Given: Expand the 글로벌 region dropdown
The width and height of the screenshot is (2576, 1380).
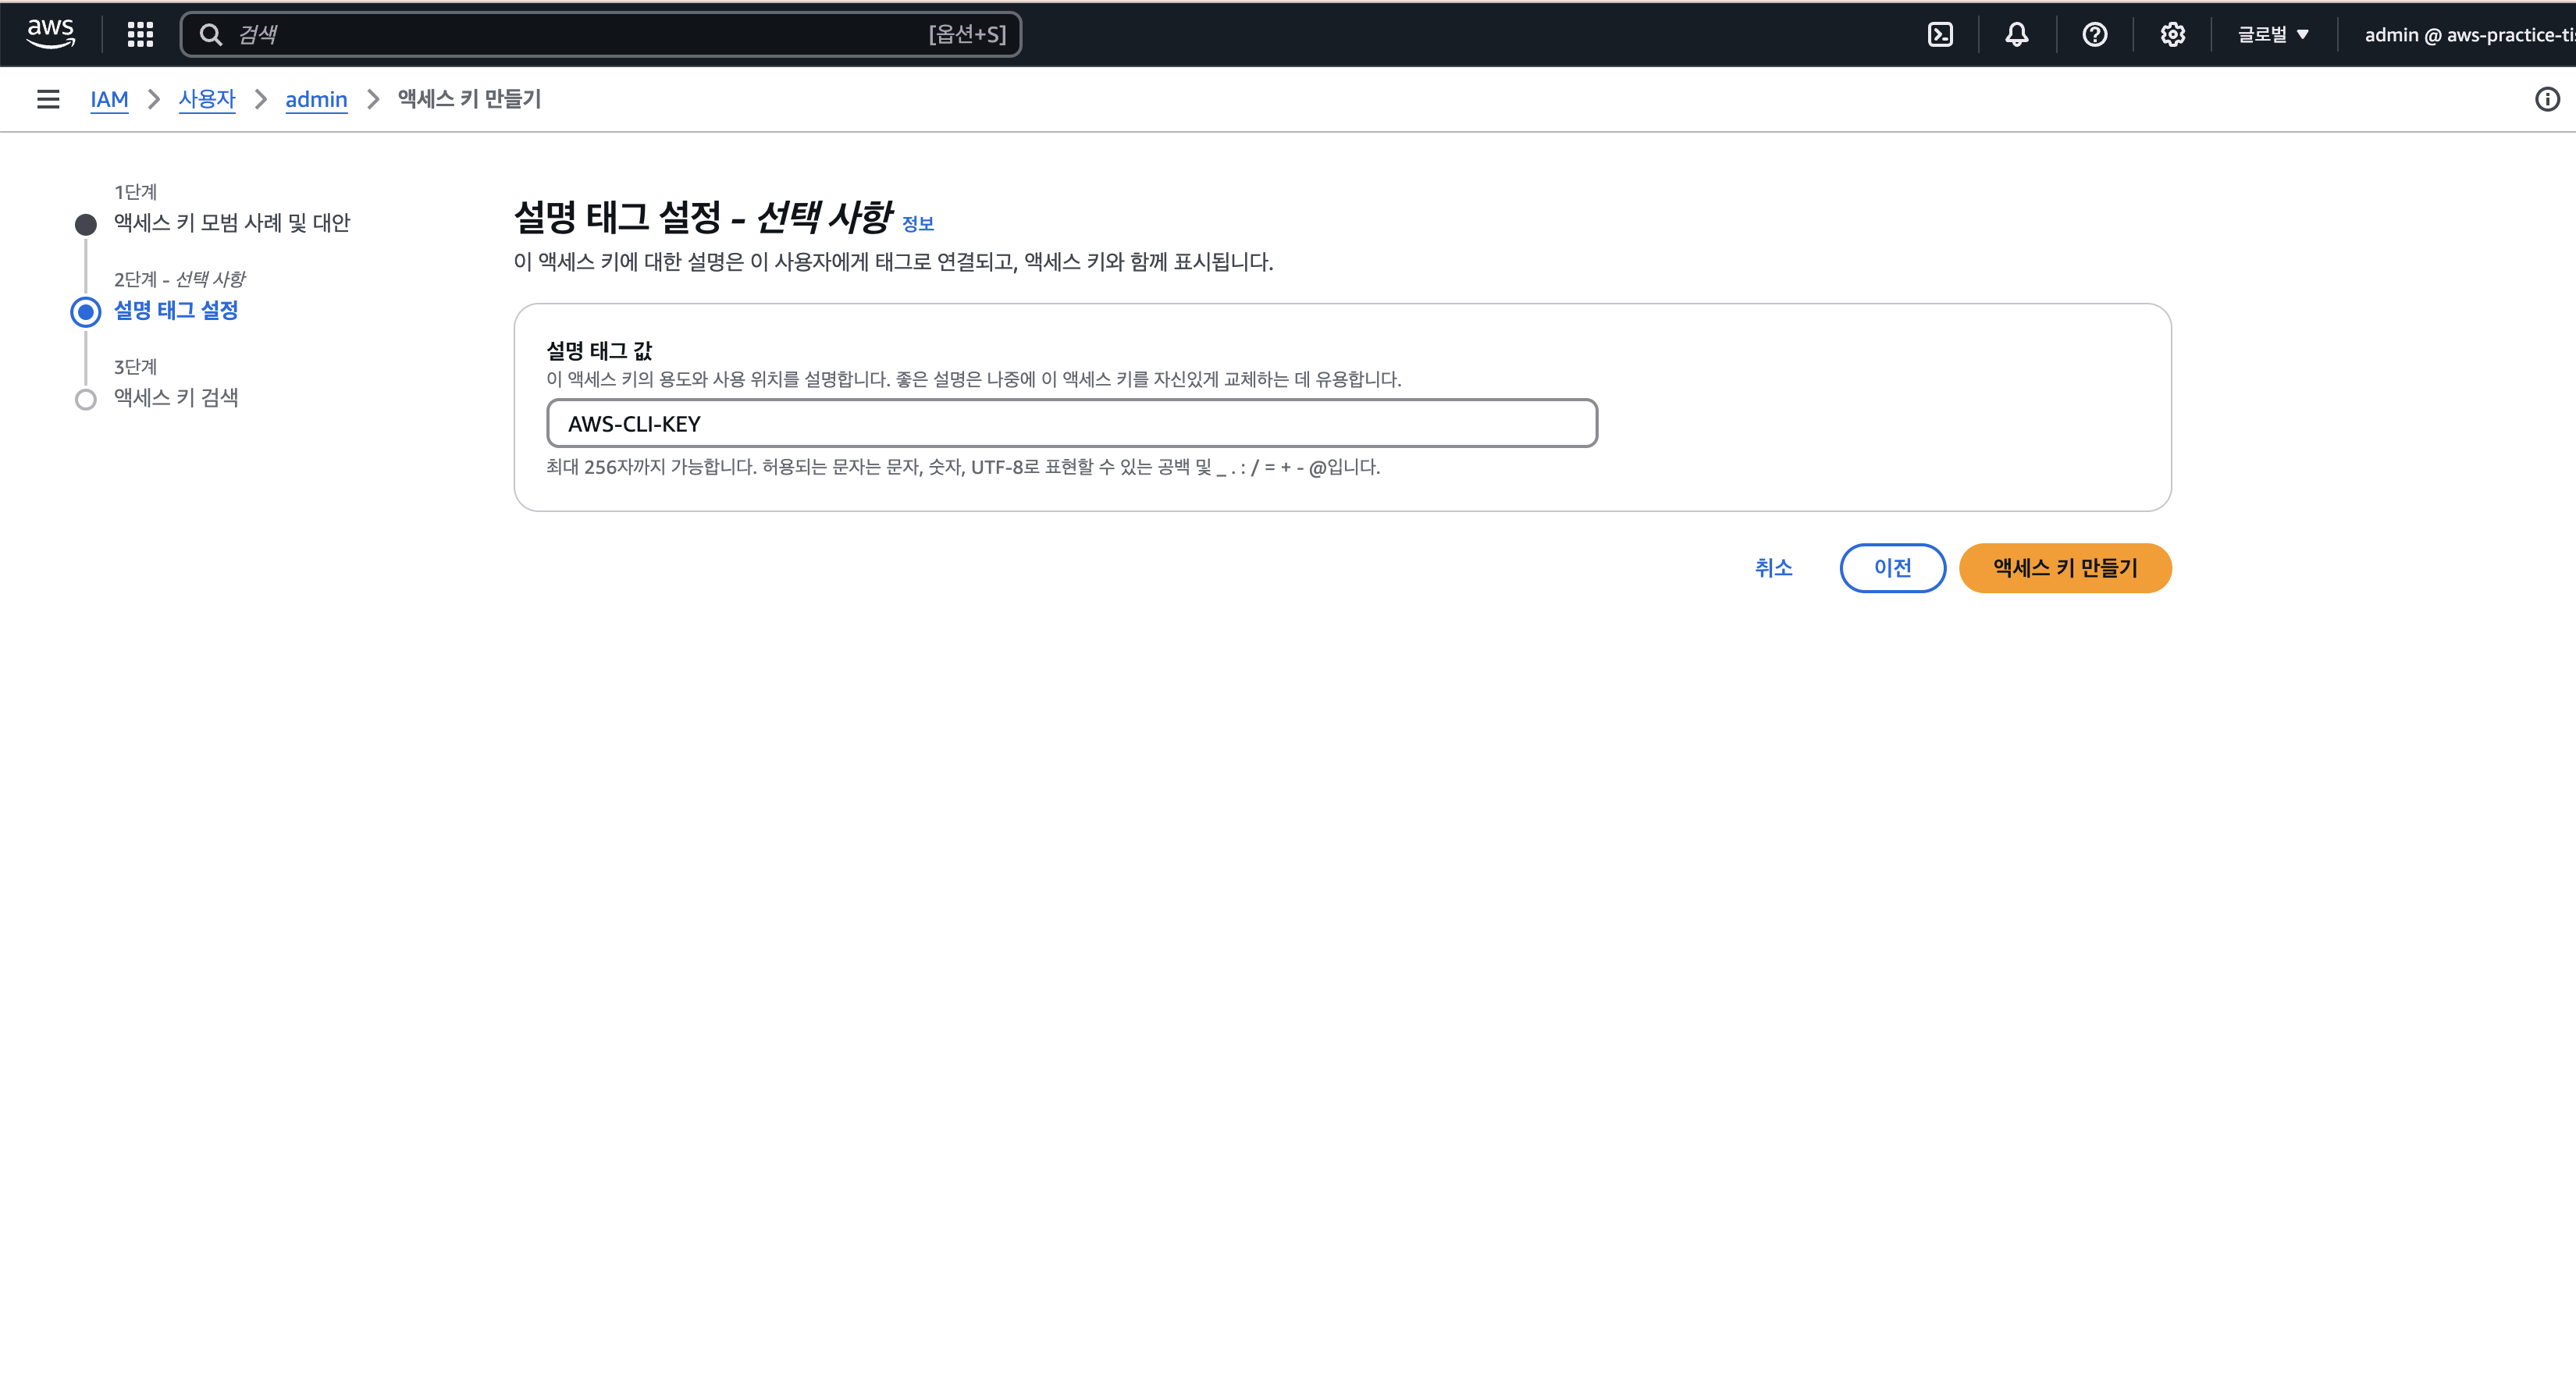Looking at the screenshot, I should pyautogui.click(x=2273, y=34).
